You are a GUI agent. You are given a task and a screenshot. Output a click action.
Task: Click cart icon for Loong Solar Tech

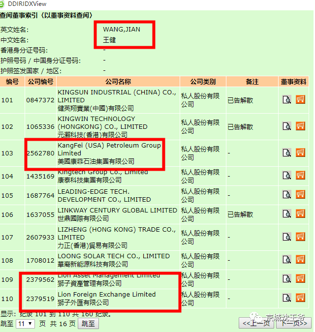tap(300, 260)
